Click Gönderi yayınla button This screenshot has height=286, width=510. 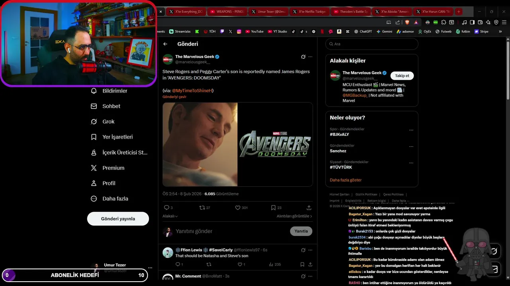click(118, 219)
